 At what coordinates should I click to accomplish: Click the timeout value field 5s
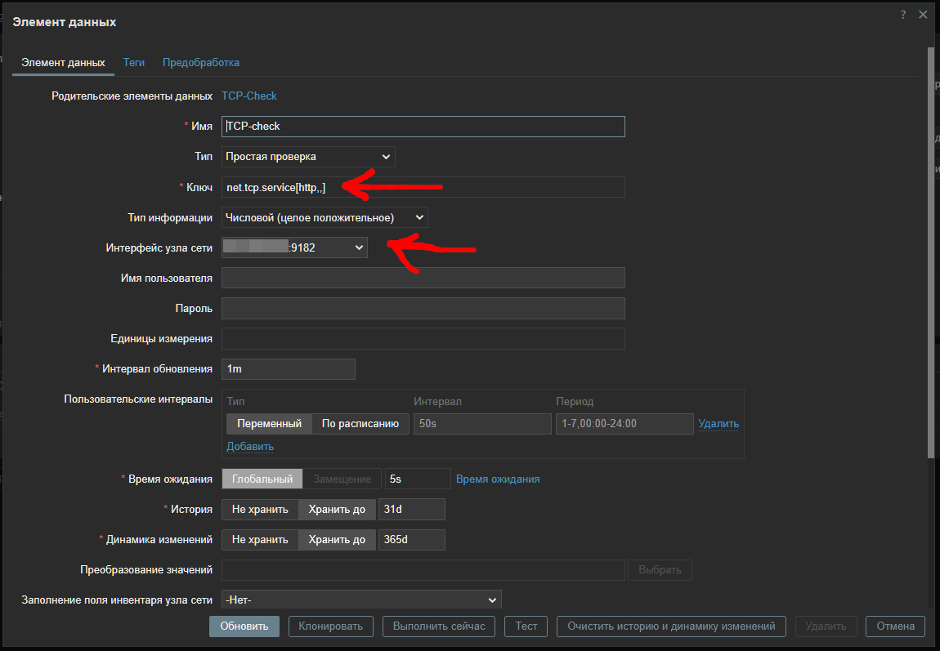(417, 479)
